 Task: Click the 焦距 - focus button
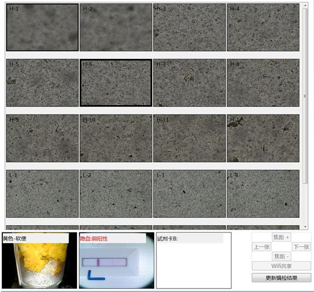click(x=281, y=256)
